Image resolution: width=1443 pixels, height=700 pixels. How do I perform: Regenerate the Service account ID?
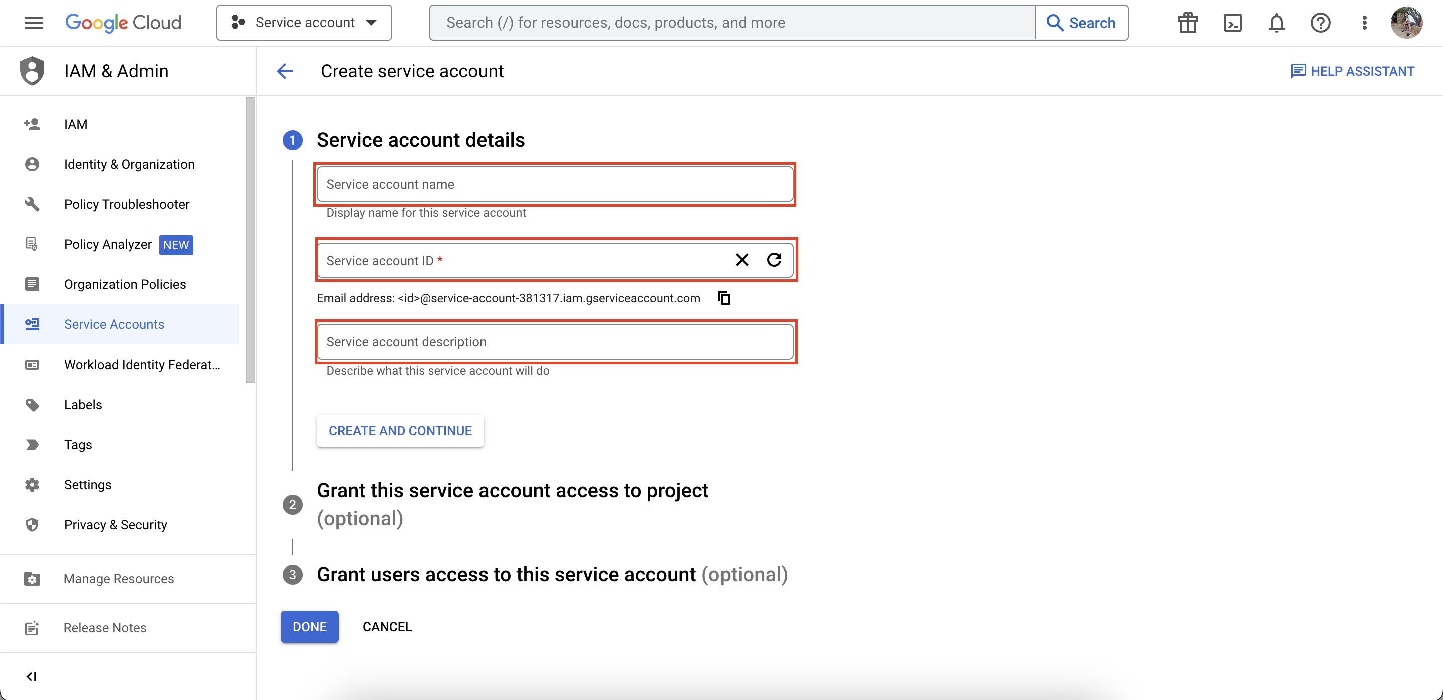coord(774,260)
